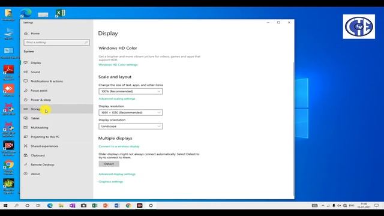Open Graphics settings link
This screenshot has height=216, width=384.
tap(110, 182)
